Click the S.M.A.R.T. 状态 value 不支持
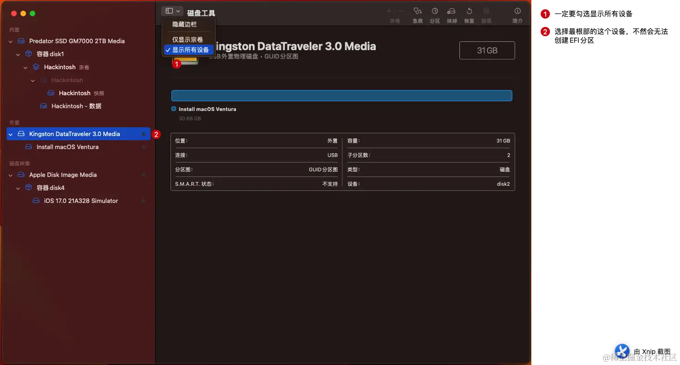The image size is (680, 365). point(330,184)
